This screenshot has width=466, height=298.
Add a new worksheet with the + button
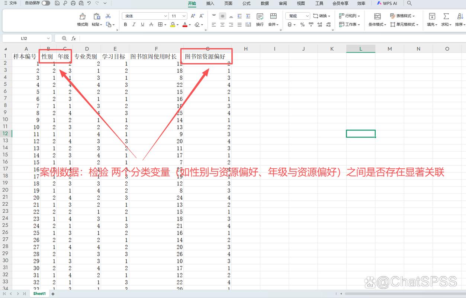[53, 294]
